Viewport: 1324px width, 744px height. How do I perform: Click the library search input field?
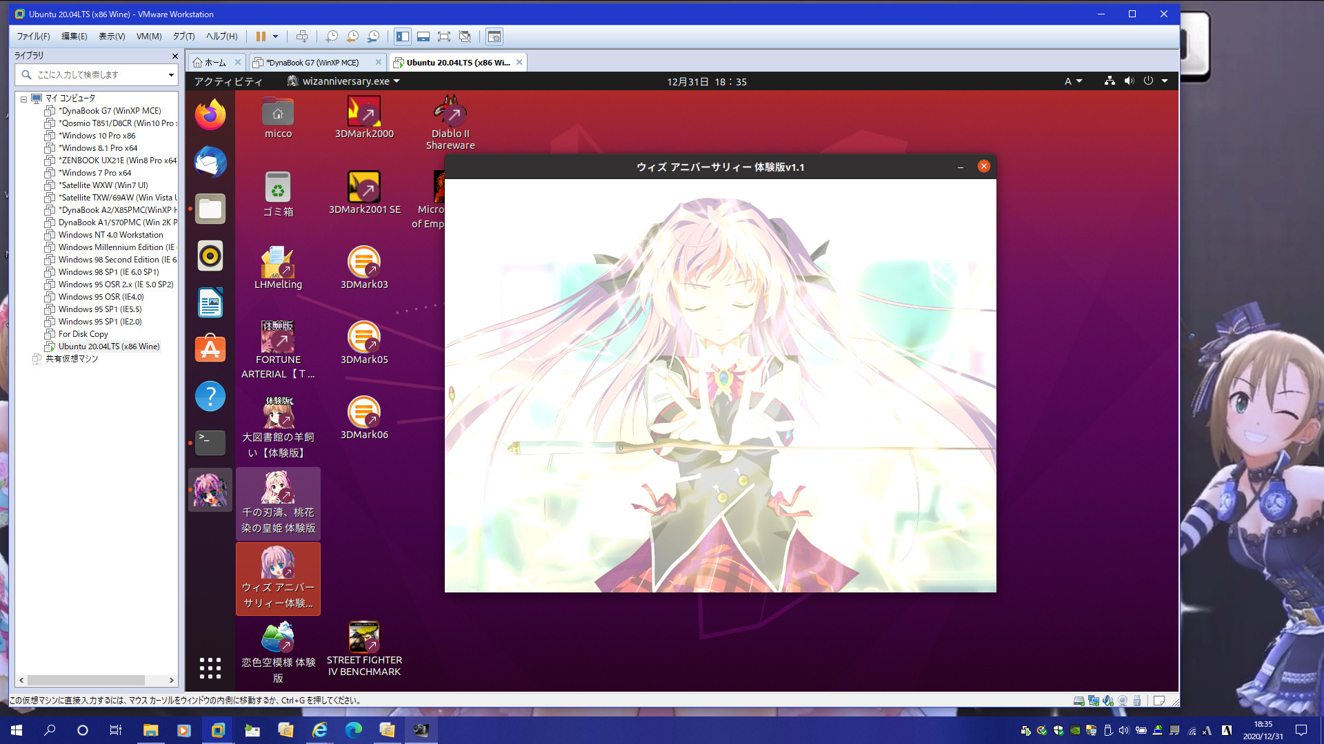[x=97, y=74]
